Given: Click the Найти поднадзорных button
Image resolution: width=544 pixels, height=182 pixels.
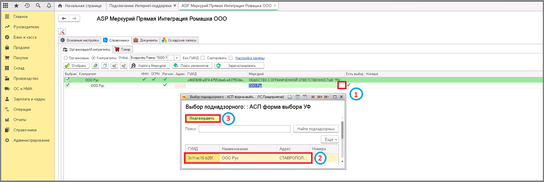Looking at the screenshot, I should [x=316, y=129].
